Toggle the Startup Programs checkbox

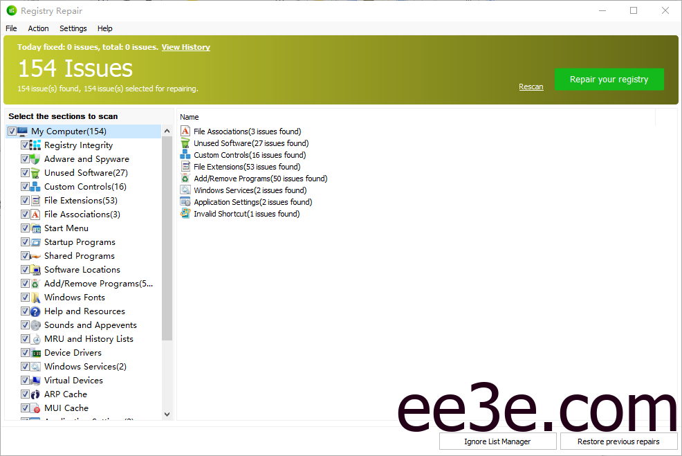(x=25, y=242)
